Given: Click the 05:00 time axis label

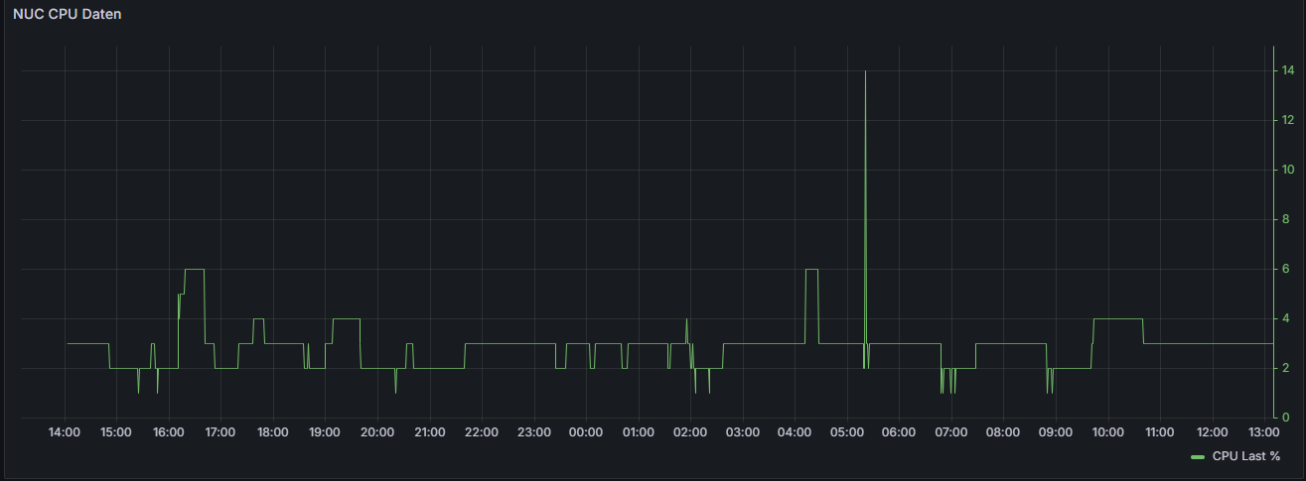Looking at the screenshot, I should 846,432.
